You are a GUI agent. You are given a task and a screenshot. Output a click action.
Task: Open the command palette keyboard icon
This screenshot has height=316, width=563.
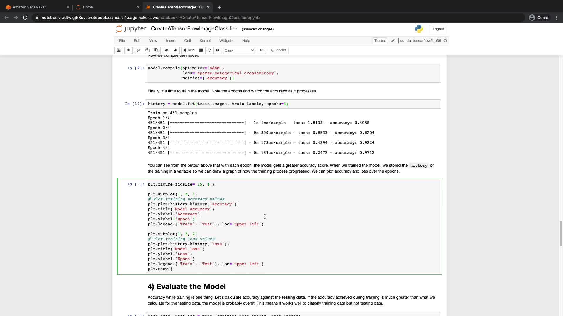click(x=262, y=50)
